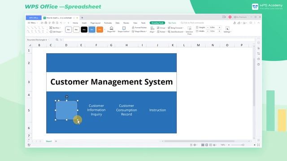Click the Customer Consumption Record text
Screen dimensions: 287x161
click(126, 110)
